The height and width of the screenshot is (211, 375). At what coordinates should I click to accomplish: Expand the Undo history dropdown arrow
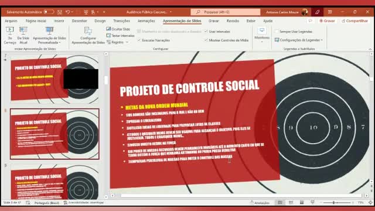[x=72, y=12]
